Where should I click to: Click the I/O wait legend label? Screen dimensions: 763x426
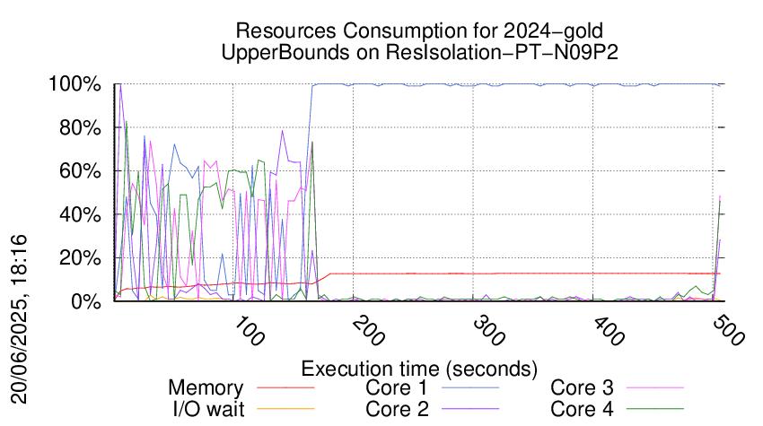click(x=209, y=409)
